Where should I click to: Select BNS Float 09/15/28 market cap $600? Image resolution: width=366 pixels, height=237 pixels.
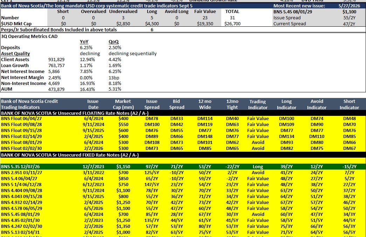123,130
